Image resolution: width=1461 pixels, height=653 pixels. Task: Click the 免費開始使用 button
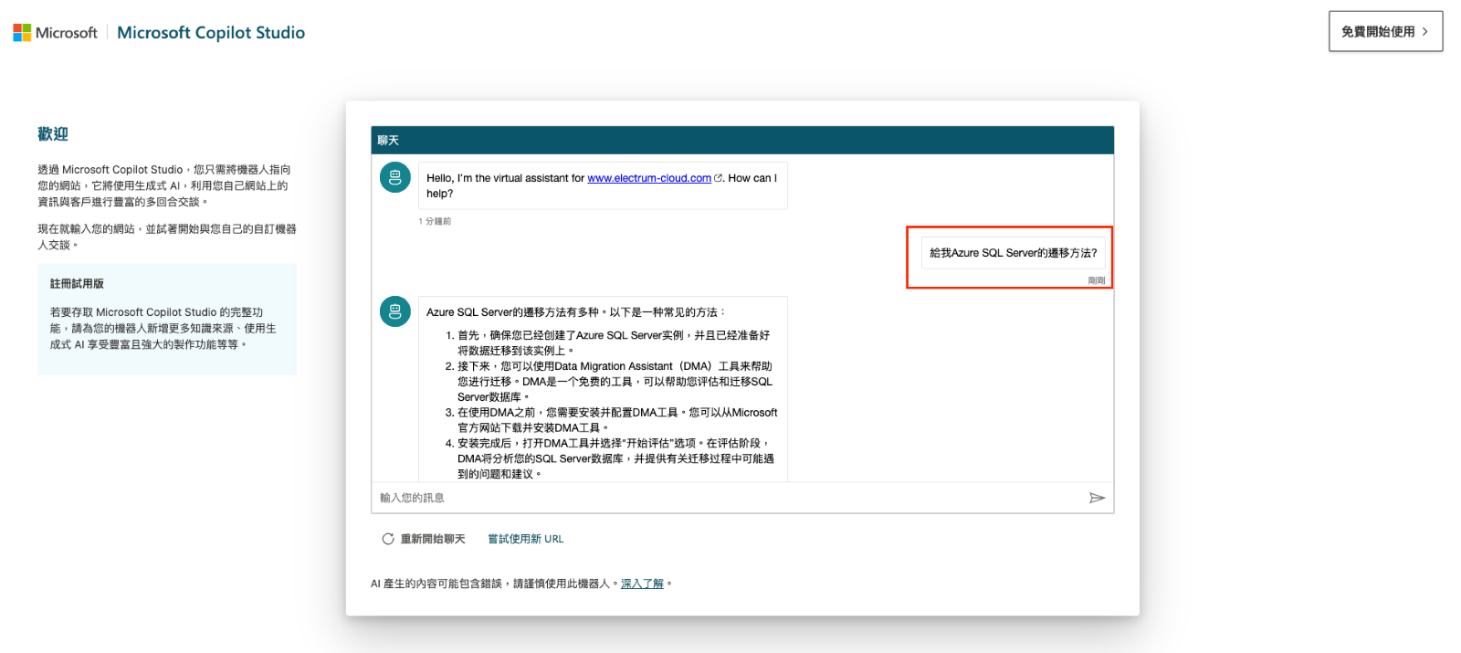[x=1385, y=31]
